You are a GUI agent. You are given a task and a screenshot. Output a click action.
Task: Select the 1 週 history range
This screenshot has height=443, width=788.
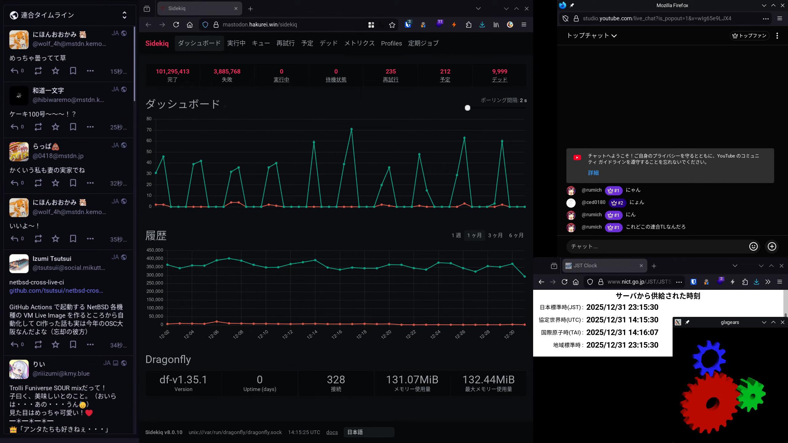coord(456,235)
